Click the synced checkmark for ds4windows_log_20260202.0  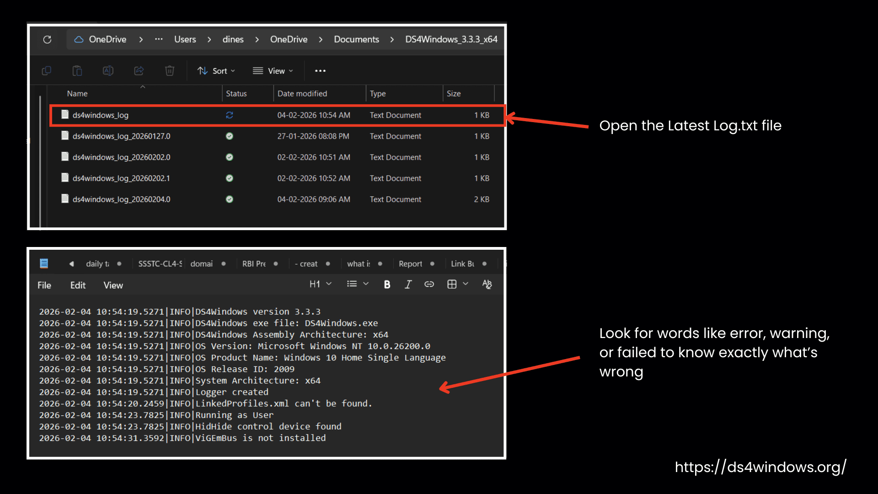[x=230, y=157]
